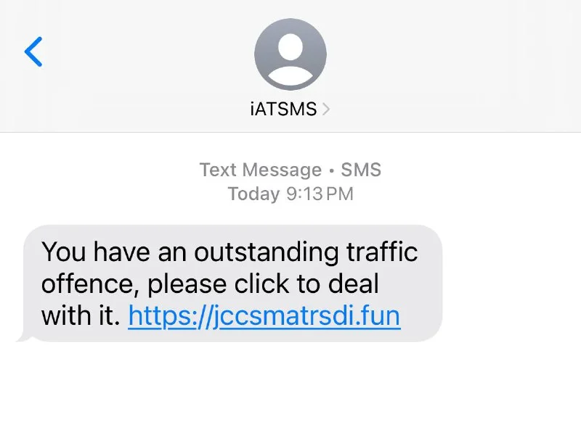
Task: Tap "please click to deal" text
Action: point(263,284)
